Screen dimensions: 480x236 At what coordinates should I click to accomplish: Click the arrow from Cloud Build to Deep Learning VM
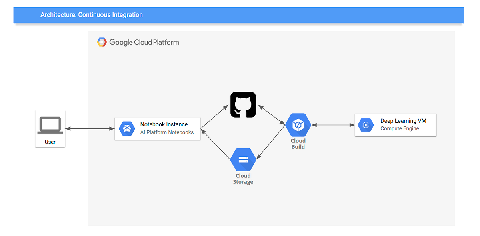tap(333, 124)
